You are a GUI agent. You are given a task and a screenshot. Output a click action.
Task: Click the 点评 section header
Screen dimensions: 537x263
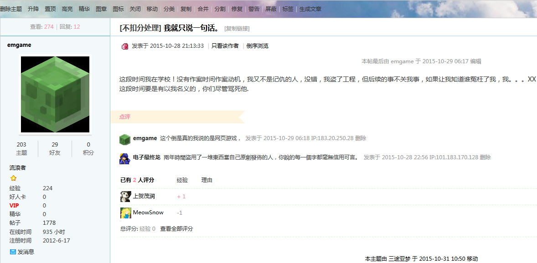click(x=124, y=117)
